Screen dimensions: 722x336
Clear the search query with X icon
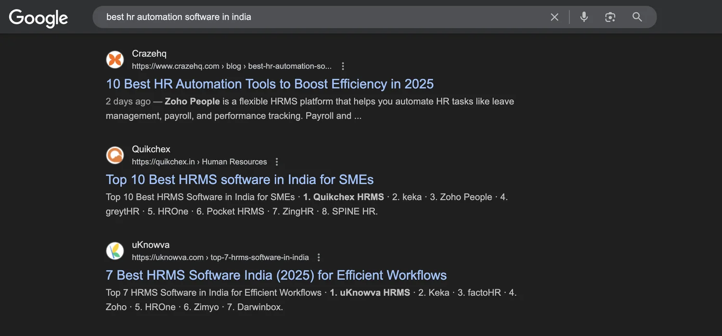(x=554, y=17)
